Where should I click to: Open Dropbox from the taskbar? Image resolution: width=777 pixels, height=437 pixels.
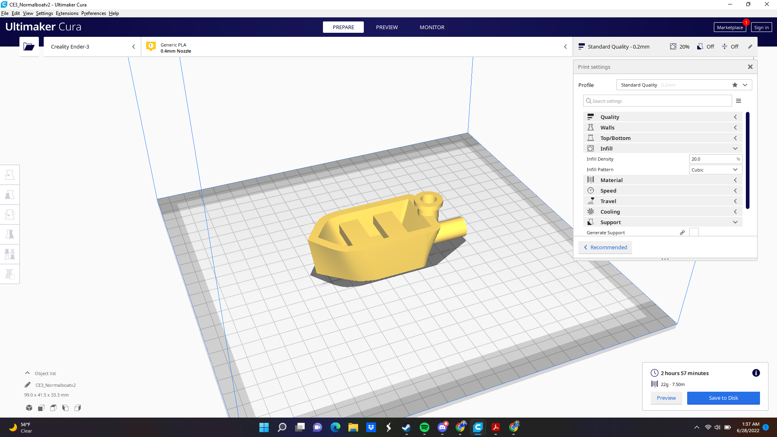point(371,427)
